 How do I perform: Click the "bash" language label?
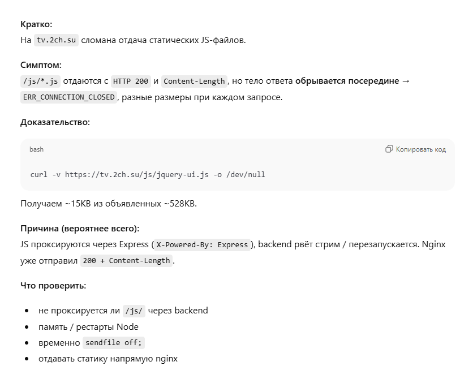click(x=37, y=149)
